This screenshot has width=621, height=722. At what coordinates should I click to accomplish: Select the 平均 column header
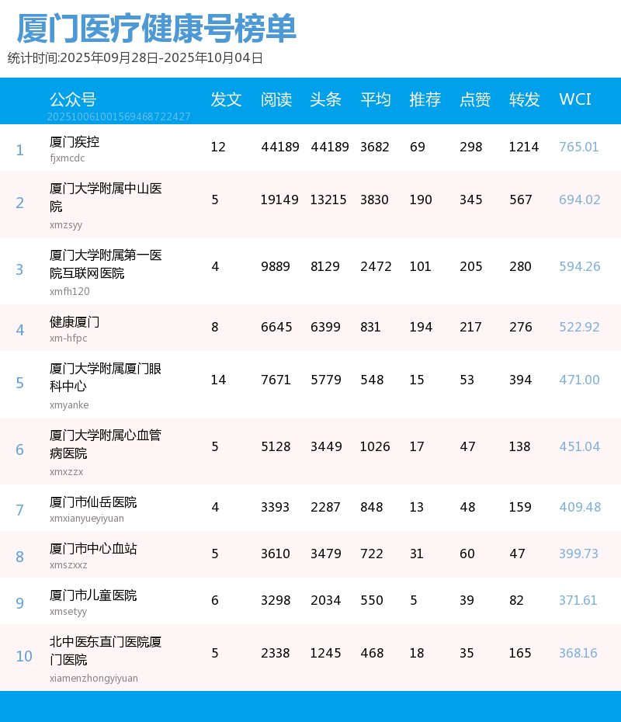pos(376,99)
